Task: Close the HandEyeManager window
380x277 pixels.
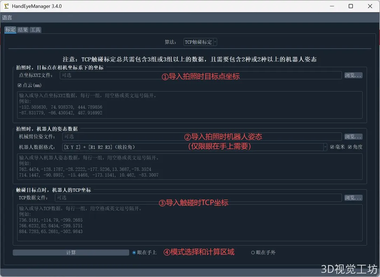Action: tap(370, 6)
